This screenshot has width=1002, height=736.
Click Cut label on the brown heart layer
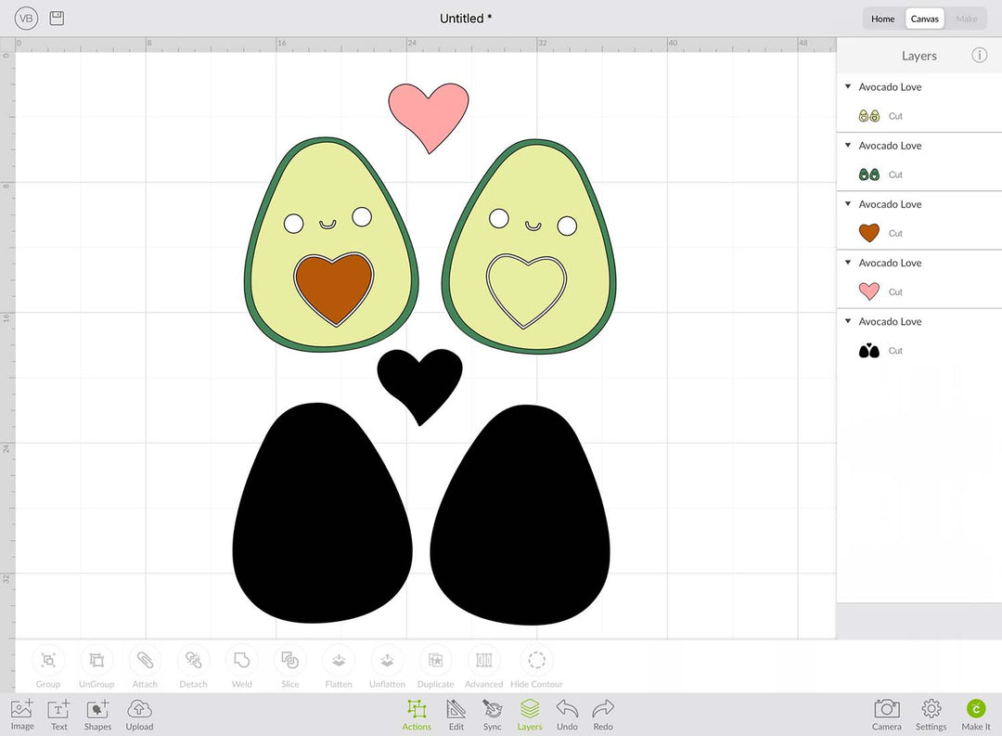pyautogui.click(x=895, y=233)
